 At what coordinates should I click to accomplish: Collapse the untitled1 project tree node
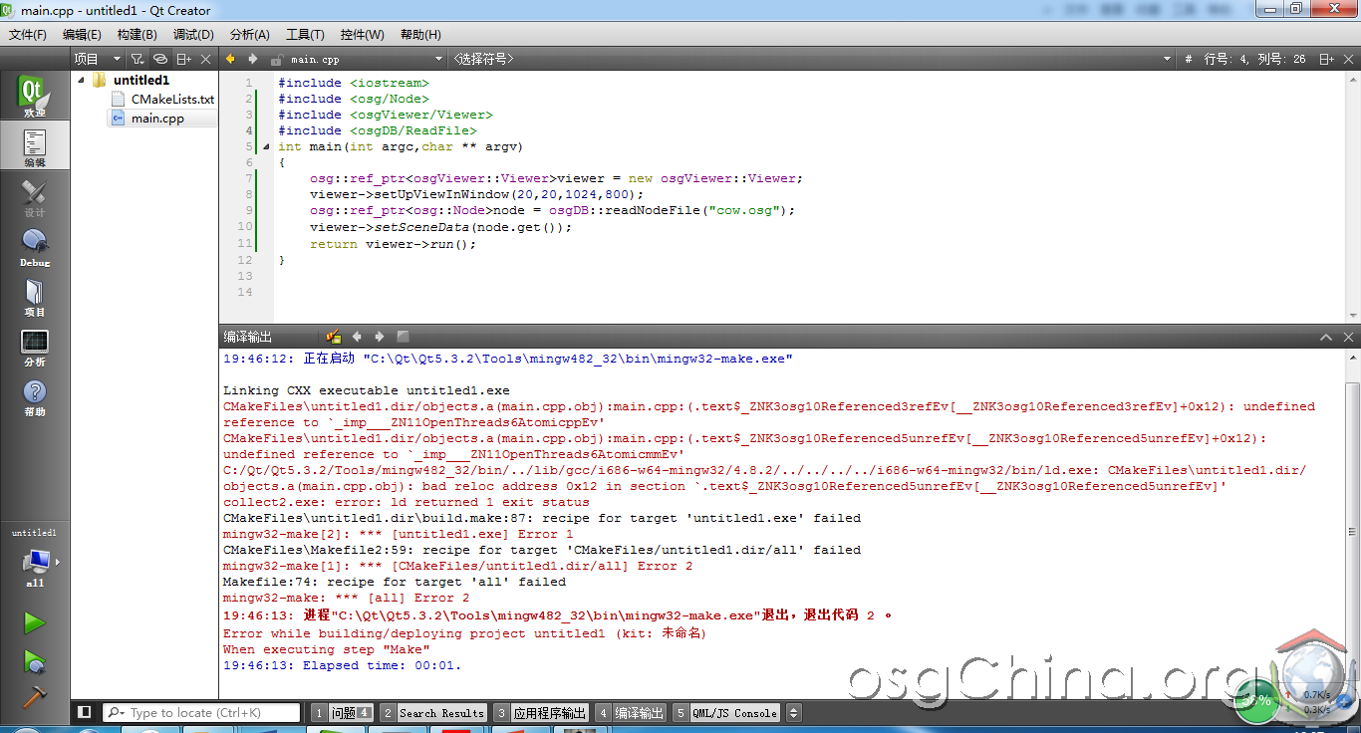(81, 80)
